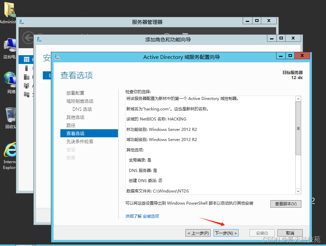Click the target server name "12-dc"
Image resolution: width=326 pixels, height=246 pixels.
(297, 78)
